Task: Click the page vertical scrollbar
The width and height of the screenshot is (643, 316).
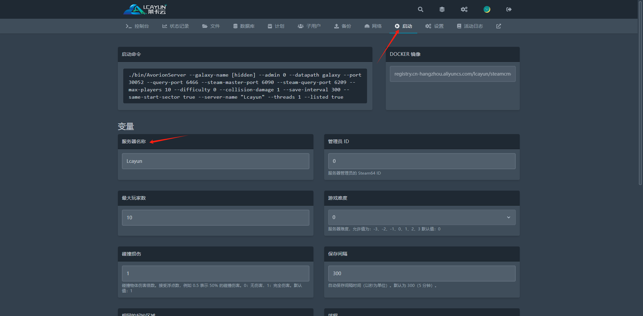Action: tap(640, 94)
